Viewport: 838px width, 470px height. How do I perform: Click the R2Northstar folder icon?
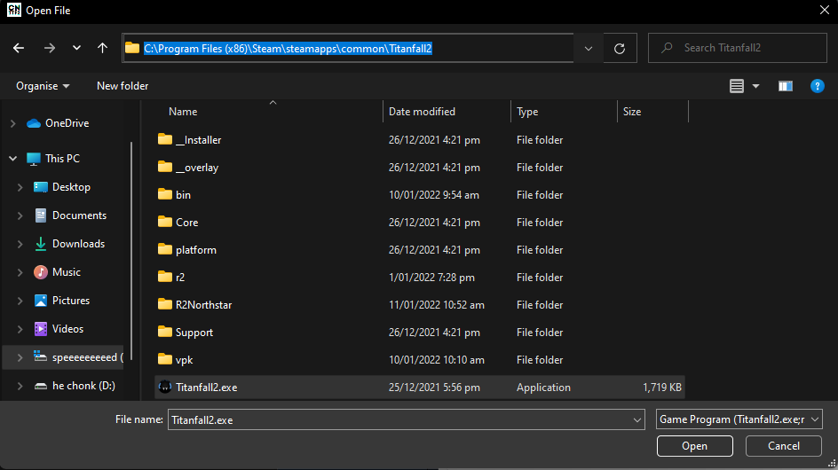[164, 305]
